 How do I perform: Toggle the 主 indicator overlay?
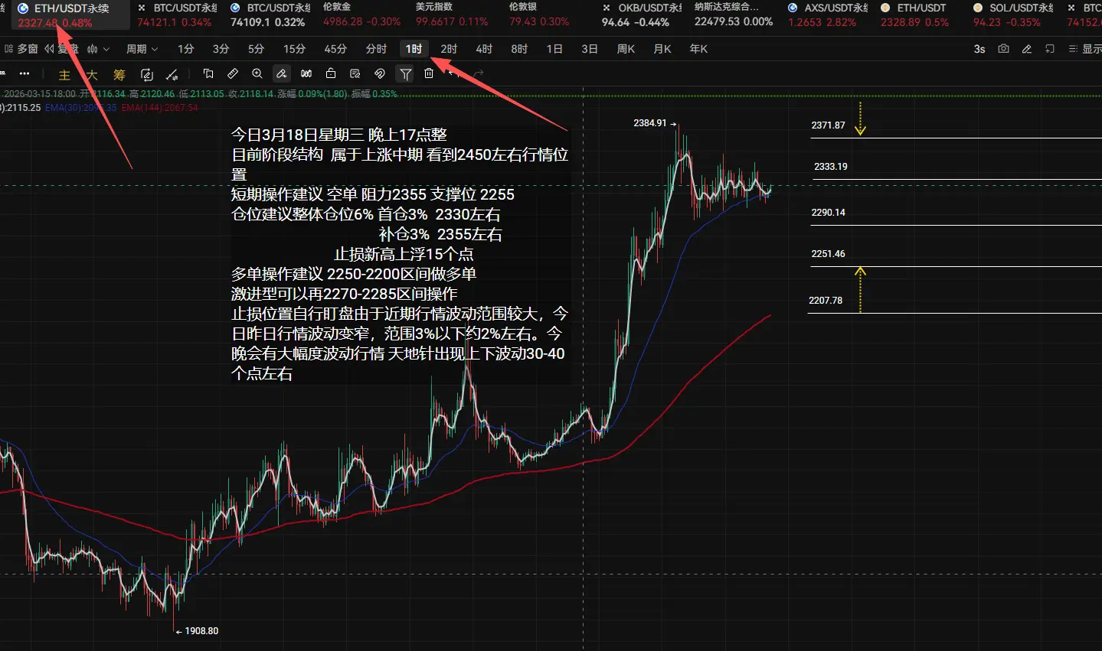[64, 75]
